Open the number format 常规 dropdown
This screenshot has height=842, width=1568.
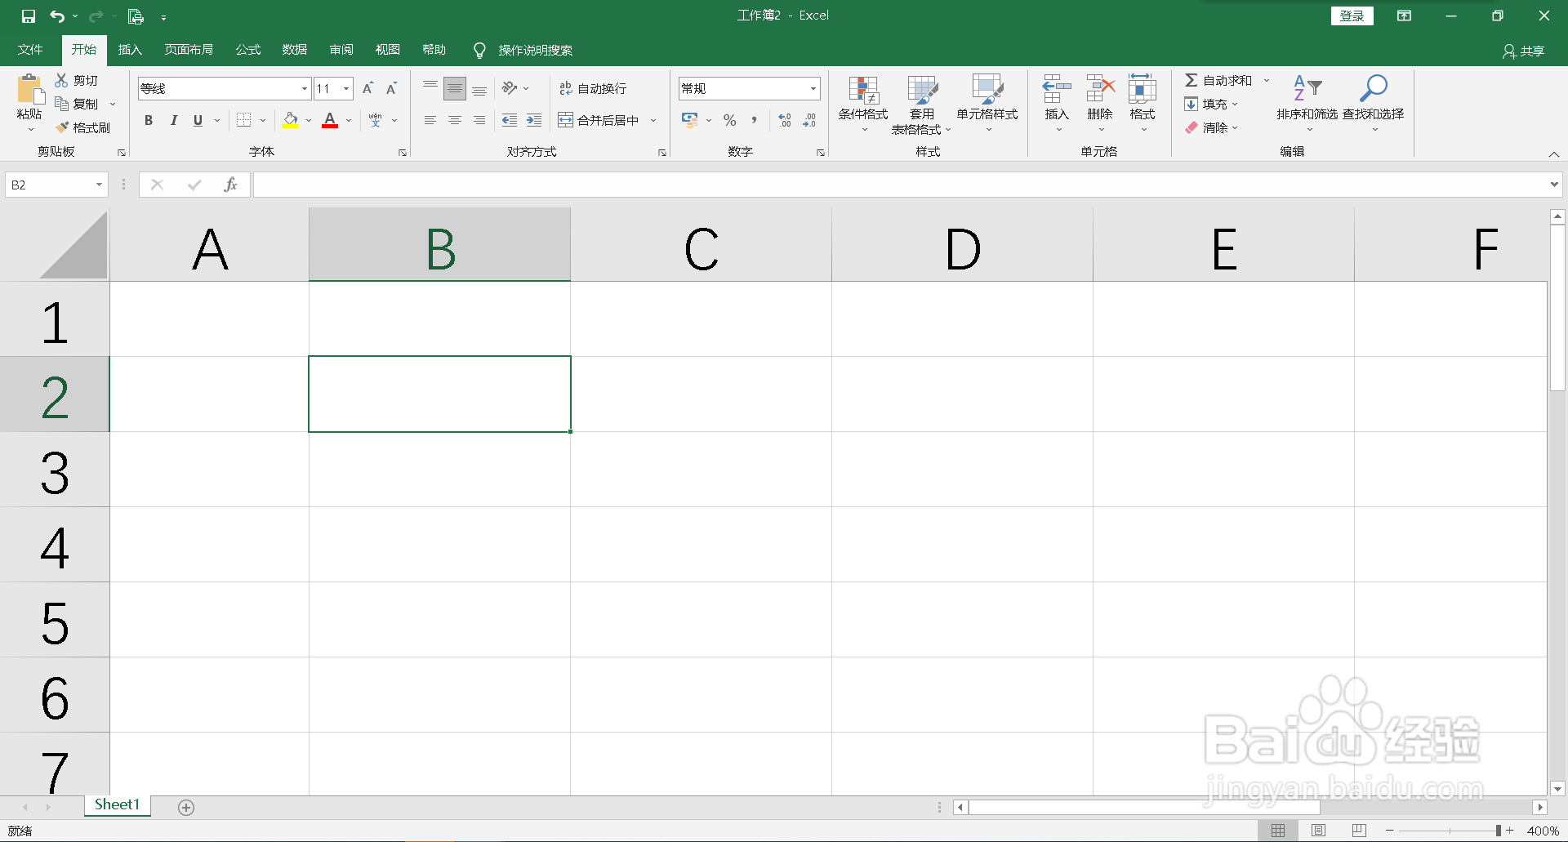click(813, 88)
